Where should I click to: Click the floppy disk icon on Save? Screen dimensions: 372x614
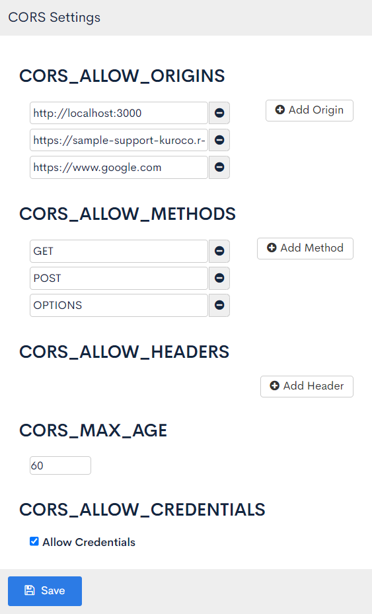(30, 590)
